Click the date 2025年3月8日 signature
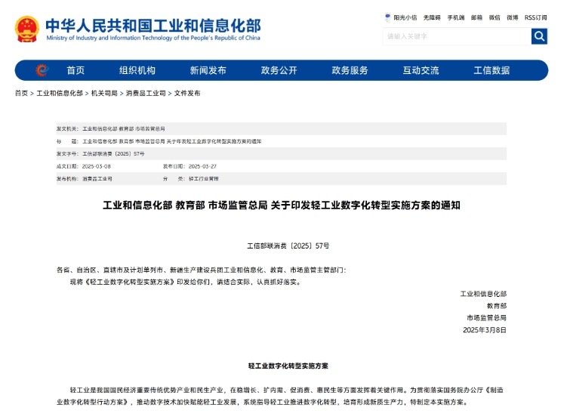Image resolution: width=570 pixels, height=420 pixels. click(x=485, y=330)
